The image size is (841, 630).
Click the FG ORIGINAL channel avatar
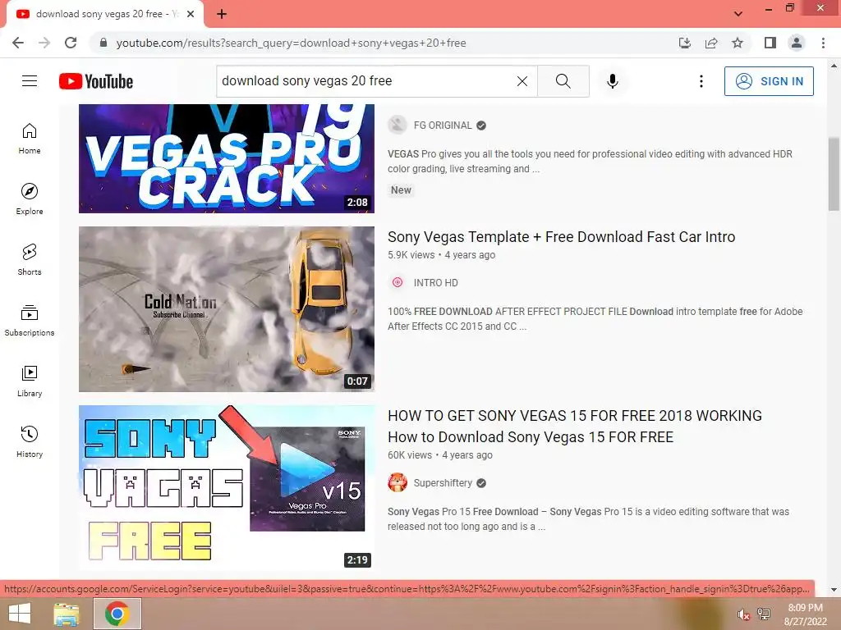click(x=398, y=126)
